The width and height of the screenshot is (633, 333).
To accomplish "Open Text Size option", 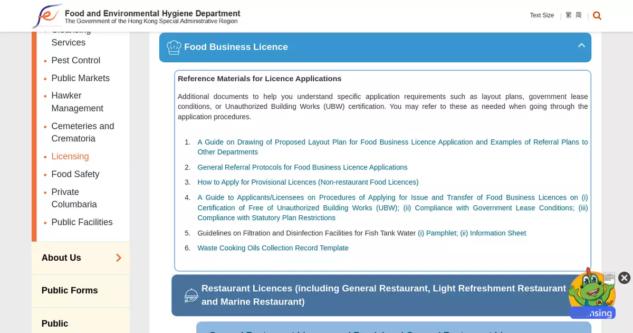I will pos(542,15).
